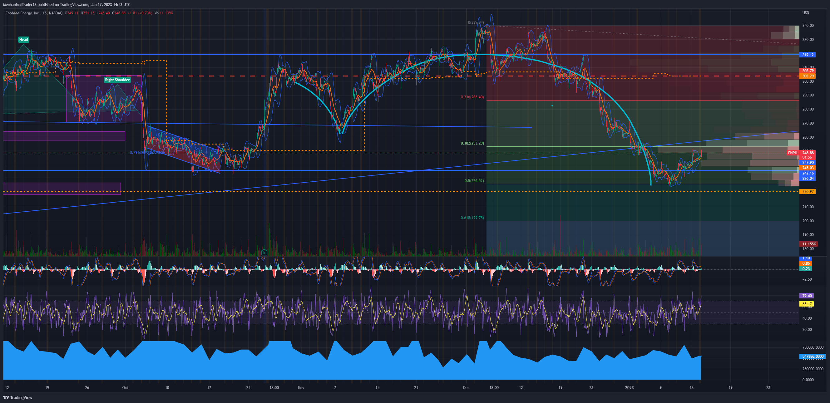Click the Nov label on time axis
The width and height of the screenshot is (830, 403).
point(301,388)
